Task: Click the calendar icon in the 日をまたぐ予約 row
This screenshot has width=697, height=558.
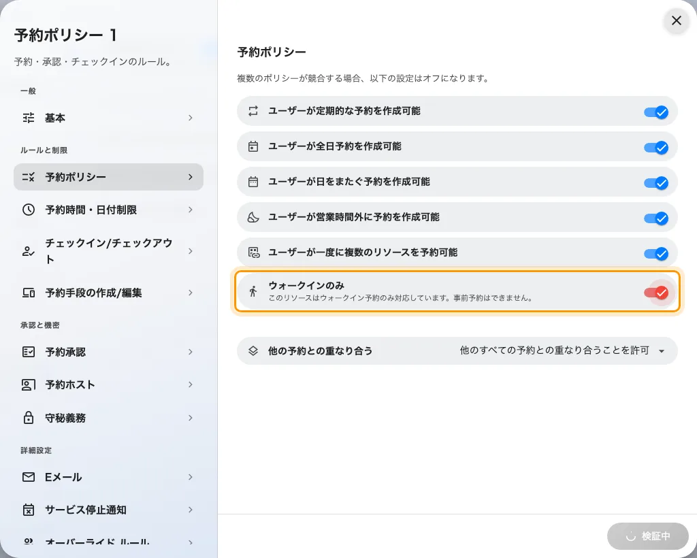Action: pos(253,182)
